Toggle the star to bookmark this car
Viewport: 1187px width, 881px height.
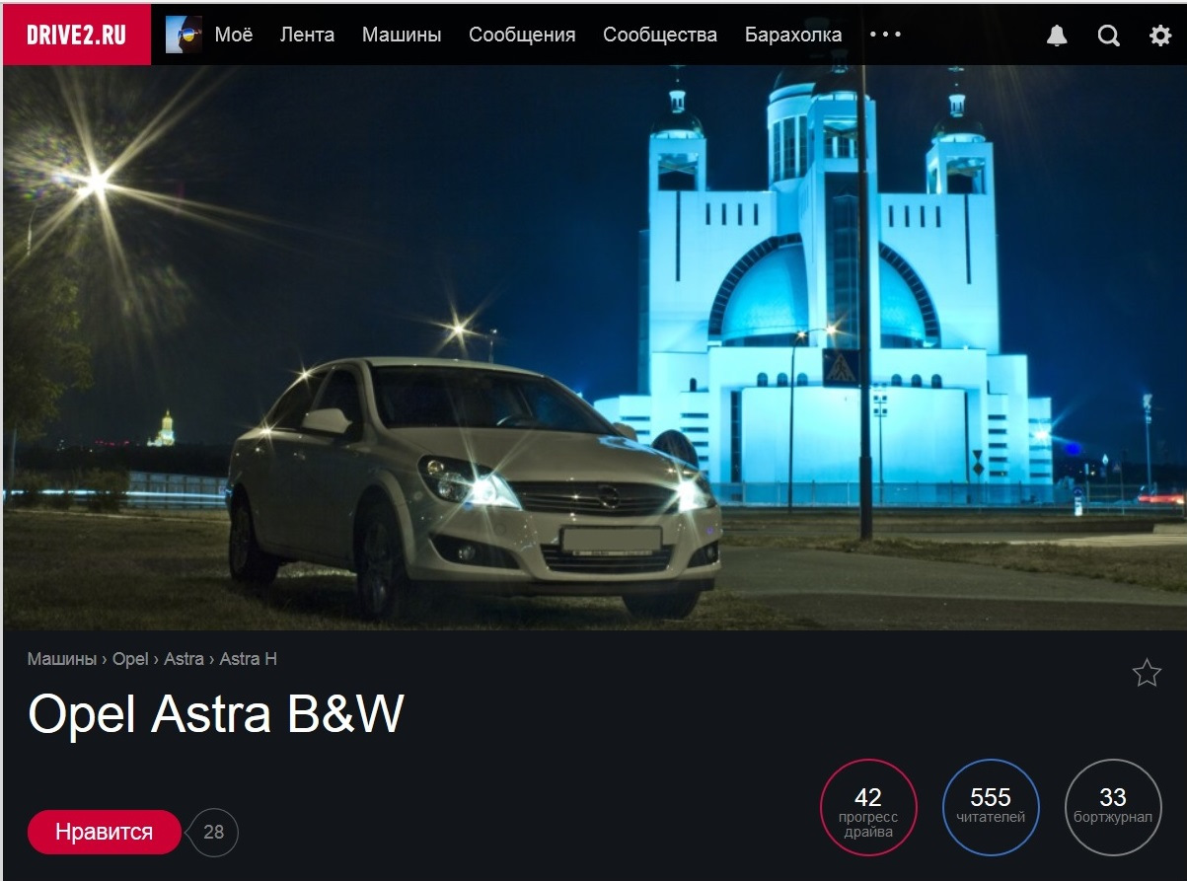click(x=1146, y=672)
